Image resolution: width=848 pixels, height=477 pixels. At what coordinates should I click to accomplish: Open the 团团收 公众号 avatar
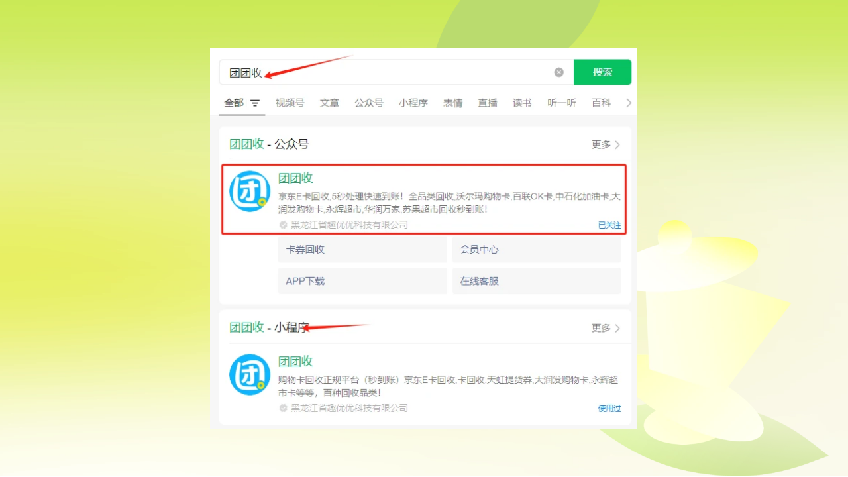coord(250,191)
